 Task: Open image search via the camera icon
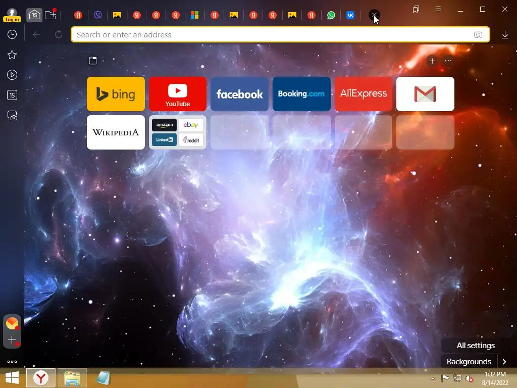[478, 34]
